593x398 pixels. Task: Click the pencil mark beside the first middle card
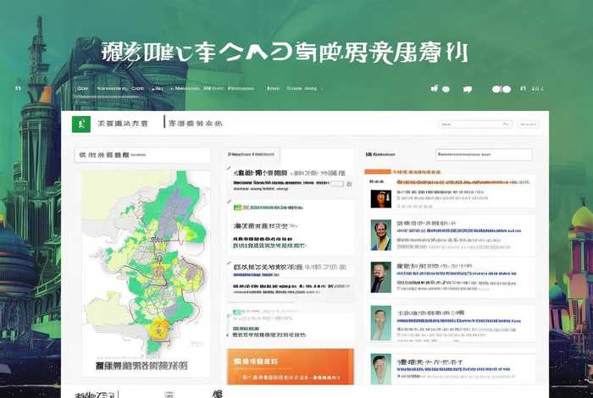pos(228,168)
